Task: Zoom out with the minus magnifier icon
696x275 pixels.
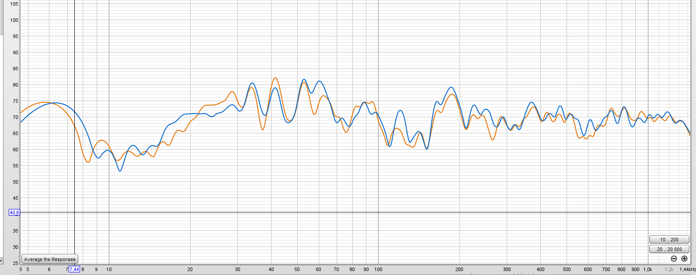Action: (674, 259)
